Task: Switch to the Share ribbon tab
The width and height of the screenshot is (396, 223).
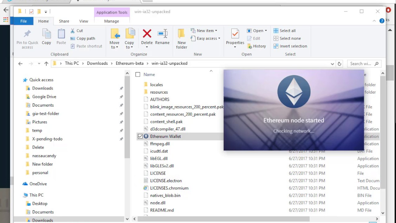Action: [64, 21]
